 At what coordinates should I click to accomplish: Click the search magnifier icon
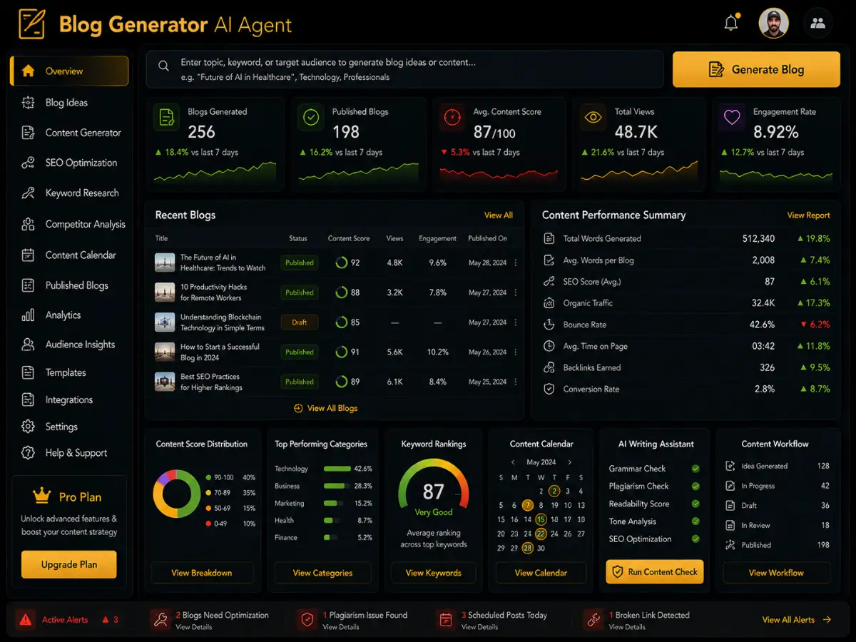[x=163, y=66]
